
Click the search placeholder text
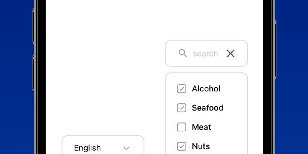(205, 54)
